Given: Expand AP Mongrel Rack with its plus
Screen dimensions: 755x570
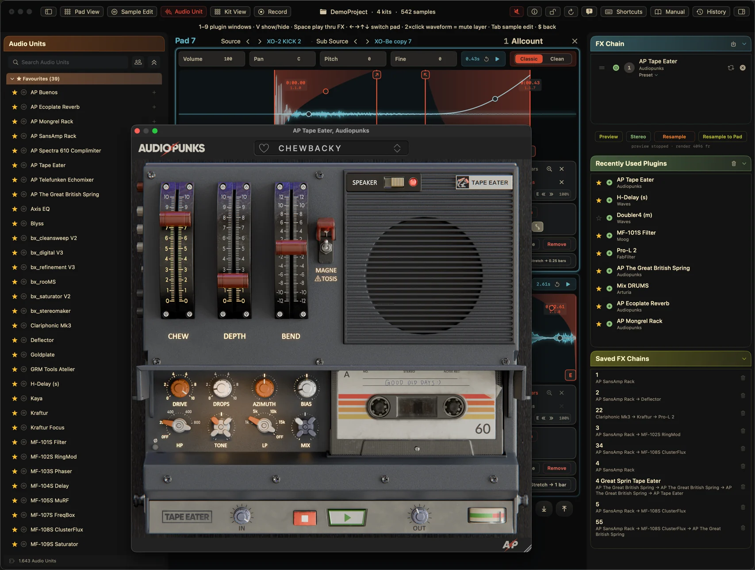Looking at the screenshot, I should pyautogui.click(x=154, y=122).
